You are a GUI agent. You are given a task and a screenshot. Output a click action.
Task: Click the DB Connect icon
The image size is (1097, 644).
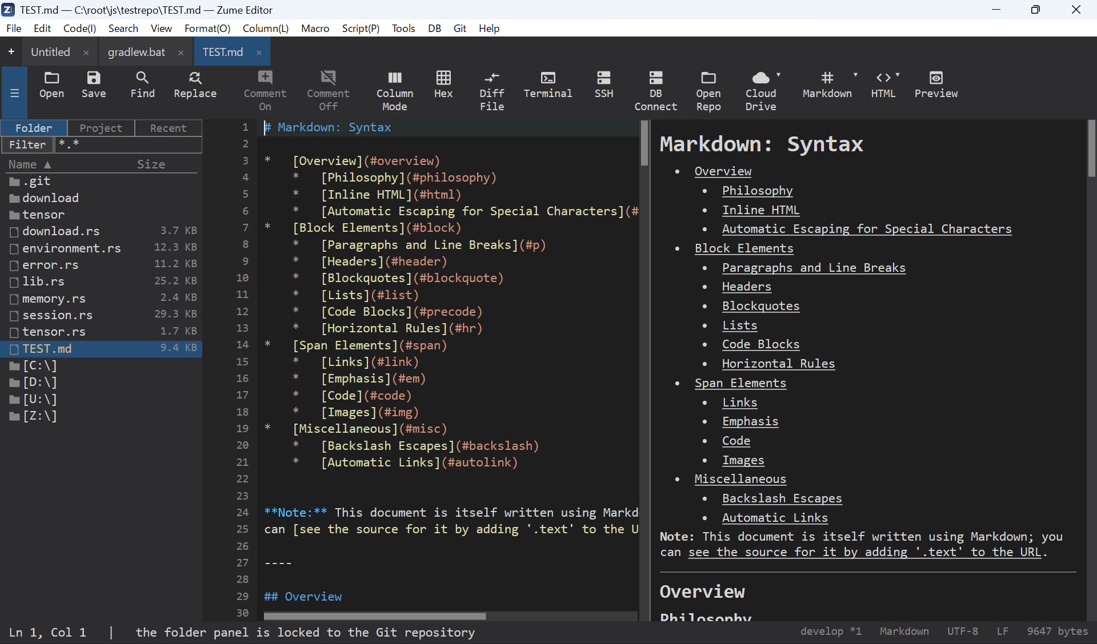click(x=656, y=91)
